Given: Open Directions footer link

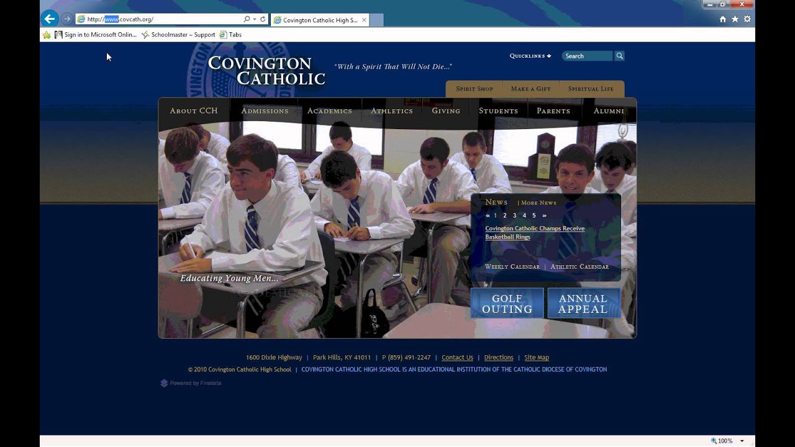Looking at the screenshot, I should pyautogui.click(x=499, y=358).
